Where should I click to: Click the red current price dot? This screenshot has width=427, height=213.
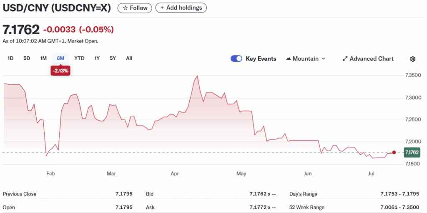394,152
